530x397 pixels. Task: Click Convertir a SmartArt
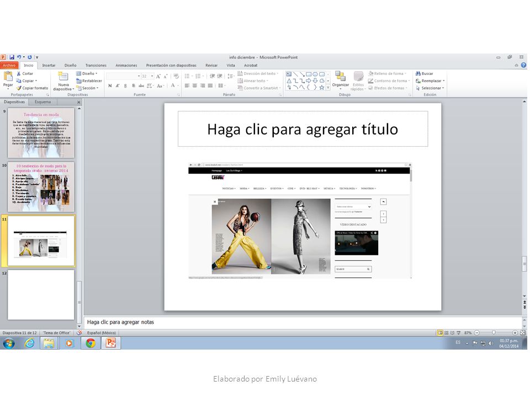click(x=259, y=88)
